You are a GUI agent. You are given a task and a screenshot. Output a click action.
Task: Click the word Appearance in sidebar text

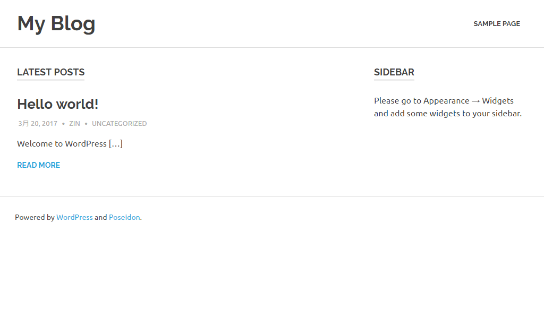(446, 101)
